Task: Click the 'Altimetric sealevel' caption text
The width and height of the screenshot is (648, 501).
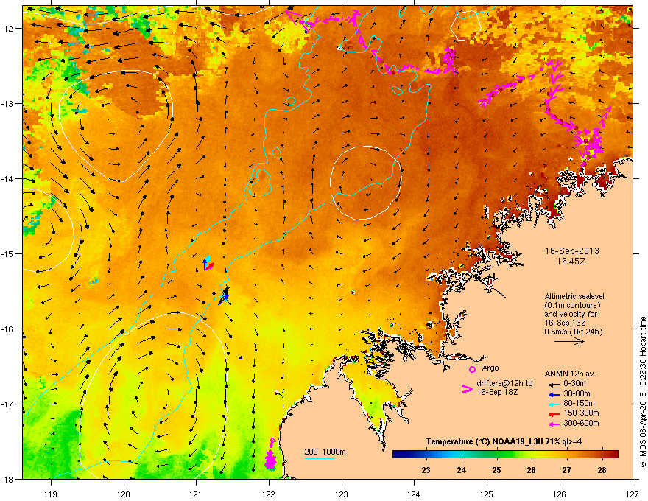Action: 574,296
